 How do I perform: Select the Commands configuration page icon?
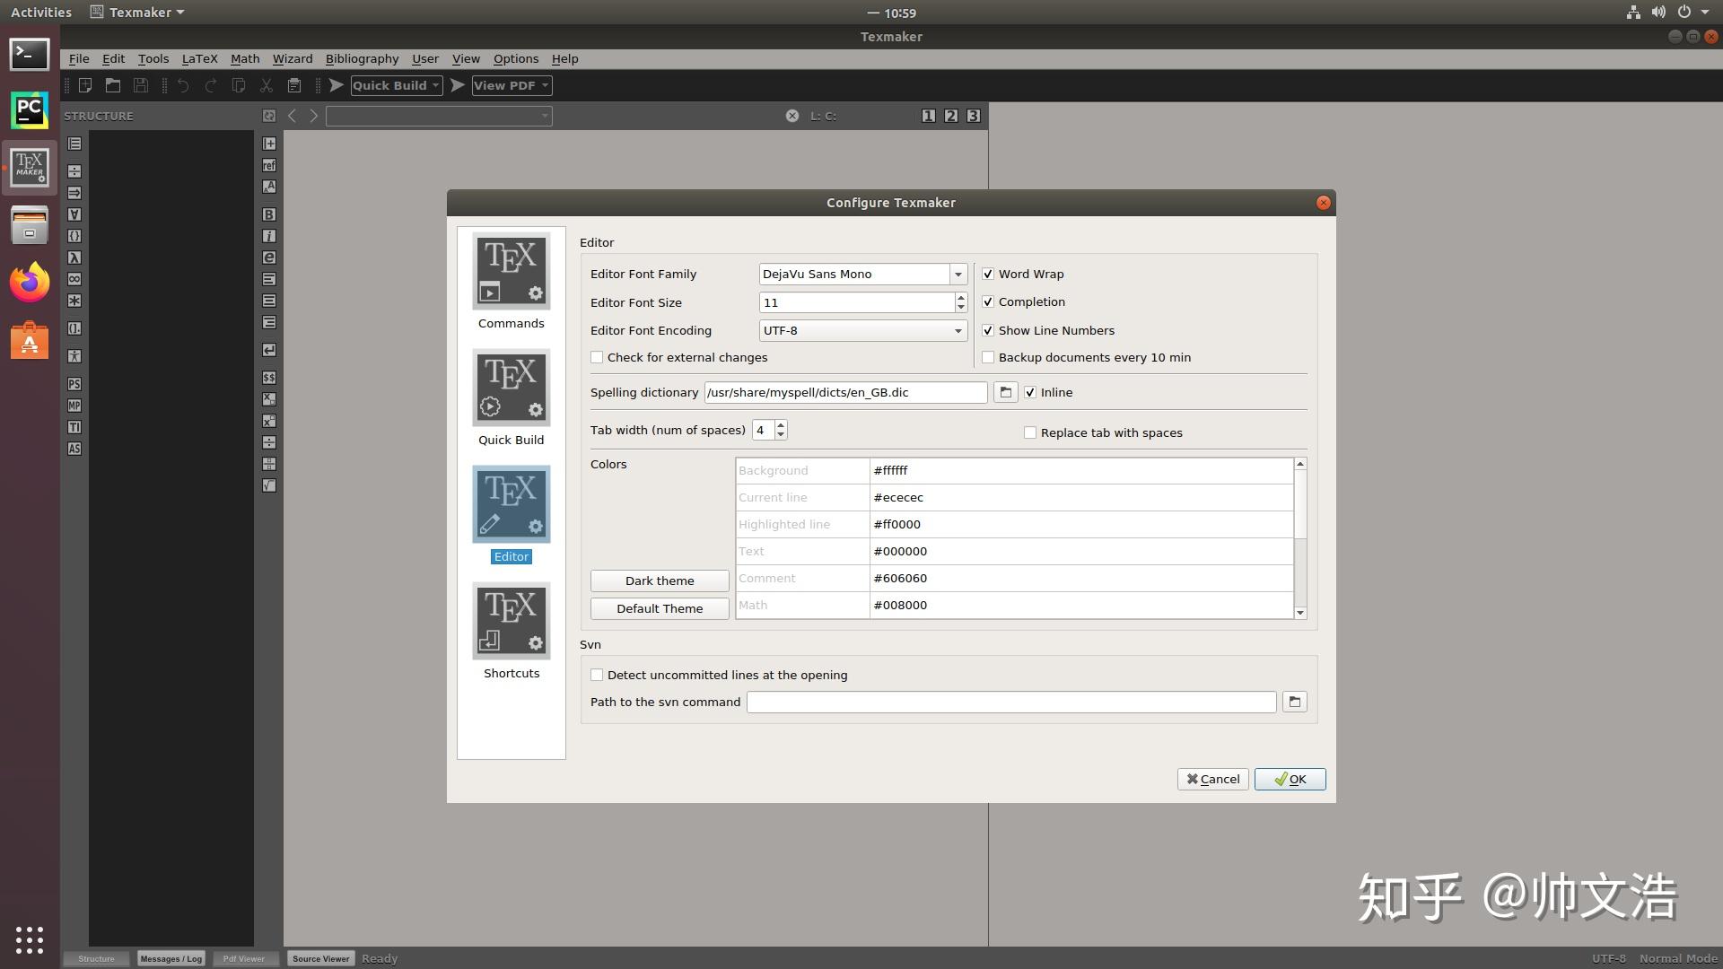click(512, 271)
